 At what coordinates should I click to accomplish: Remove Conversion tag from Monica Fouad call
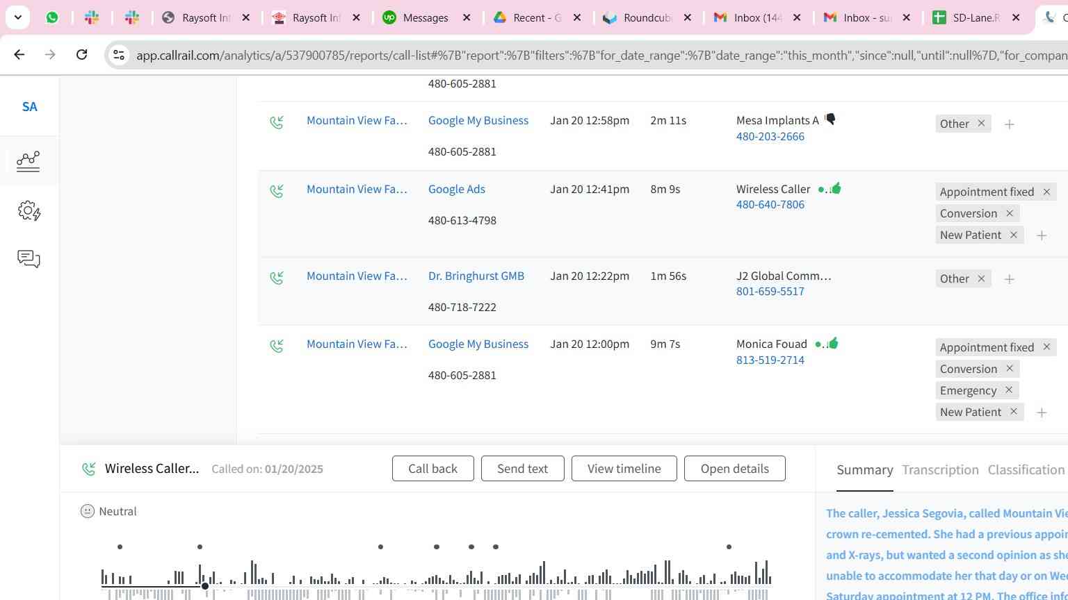1010,368
